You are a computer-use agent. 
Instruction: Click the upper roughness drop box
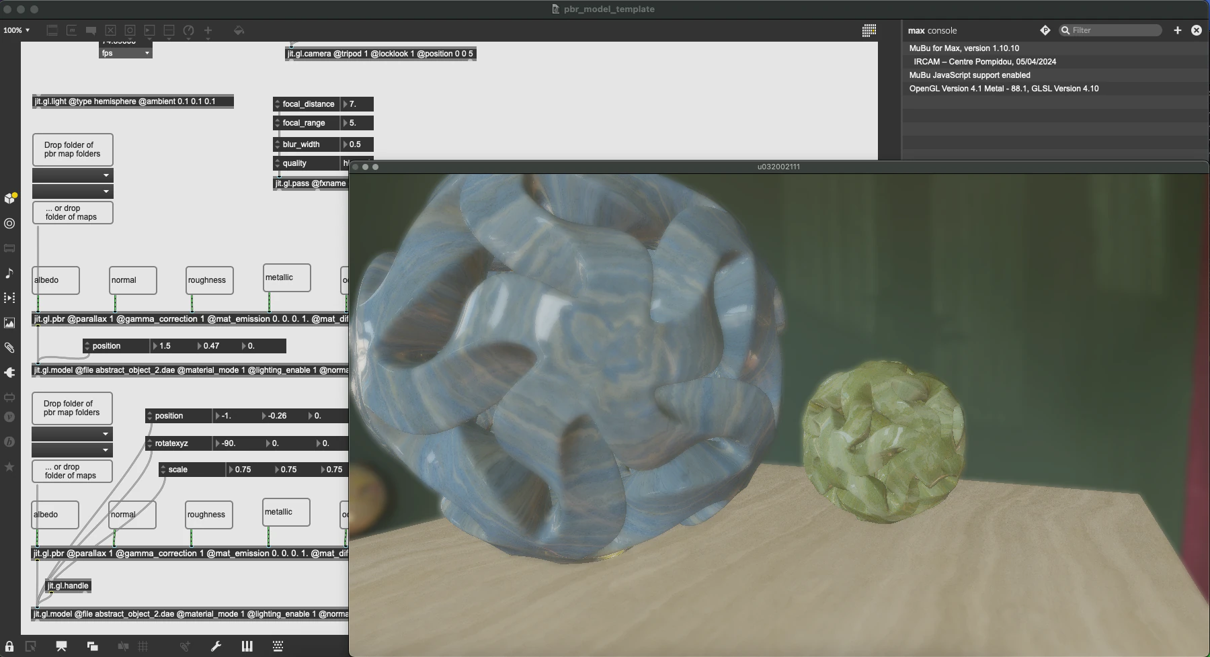tap(210, 280)
